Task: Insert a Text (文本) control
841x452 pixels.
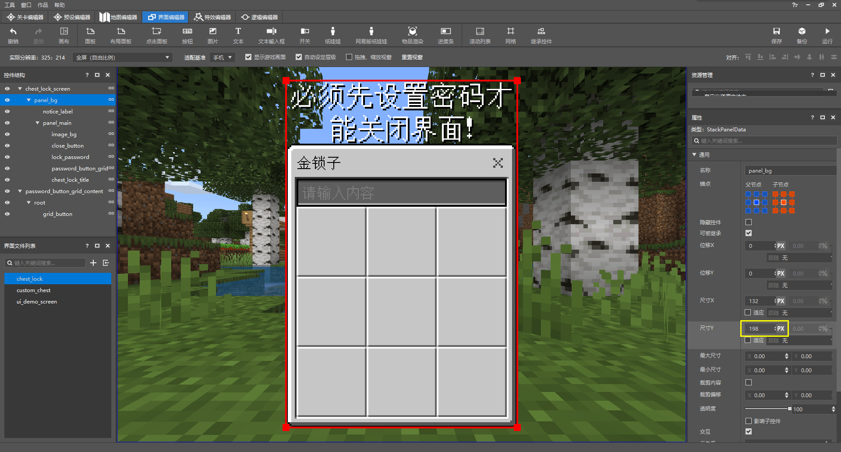Action: click(238, 35)
